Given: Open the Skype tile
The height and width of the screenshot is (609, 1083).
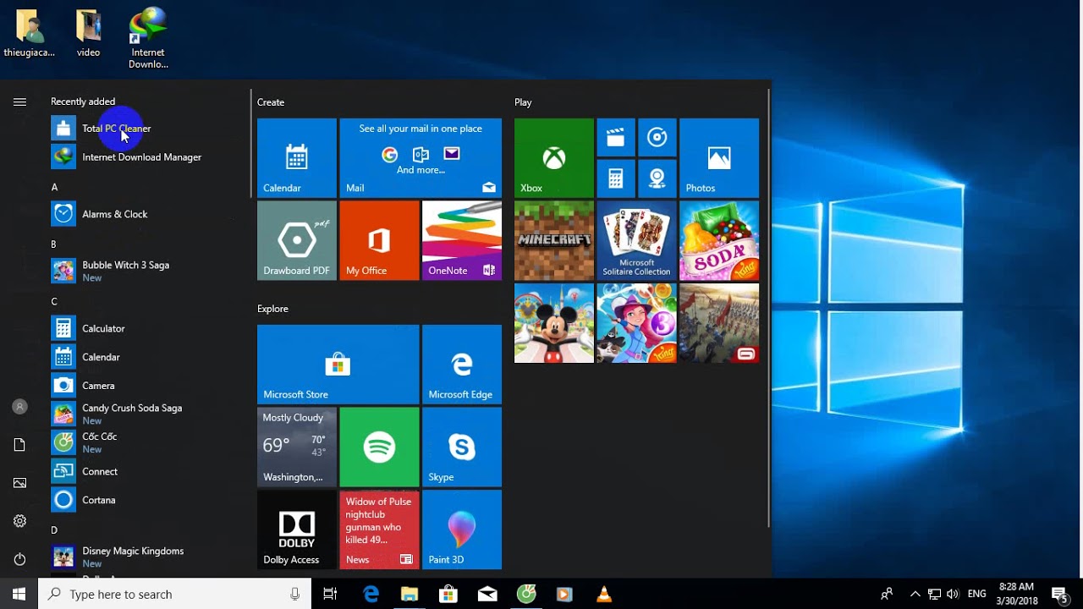Looking at the screenshot, I should coord(462,447).
